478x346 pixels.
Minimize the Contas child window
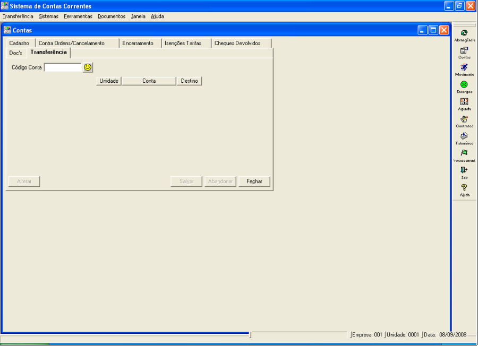[x=422, y=30]
